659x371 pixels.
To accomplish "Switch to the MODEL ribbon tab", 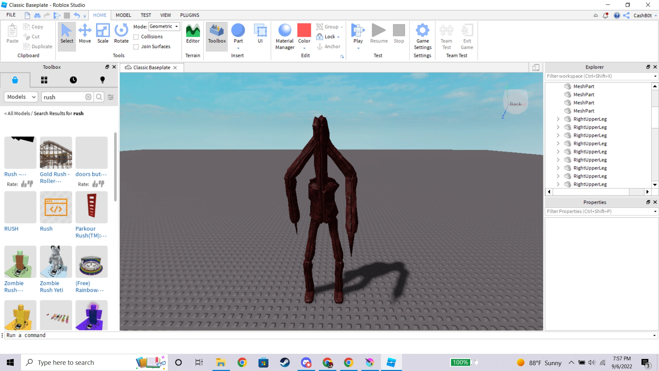I will point(123,15).
